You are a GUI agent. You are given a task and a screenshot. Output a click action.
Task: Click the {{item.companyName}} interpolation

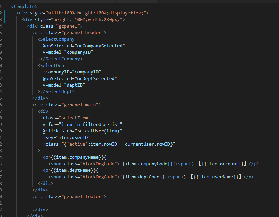[x=77, y=157]
